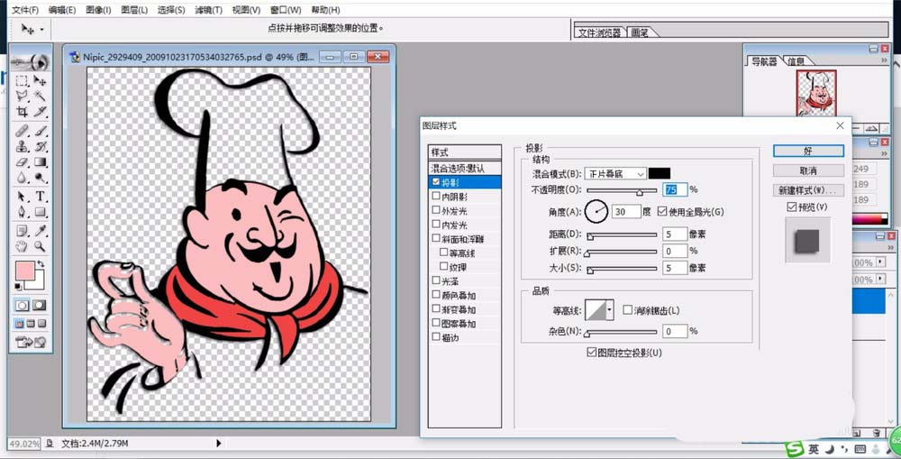901x459 pixels.
Task: Open the 混合模式 blend mode dropdown
Action: click(x=615, y=174)
